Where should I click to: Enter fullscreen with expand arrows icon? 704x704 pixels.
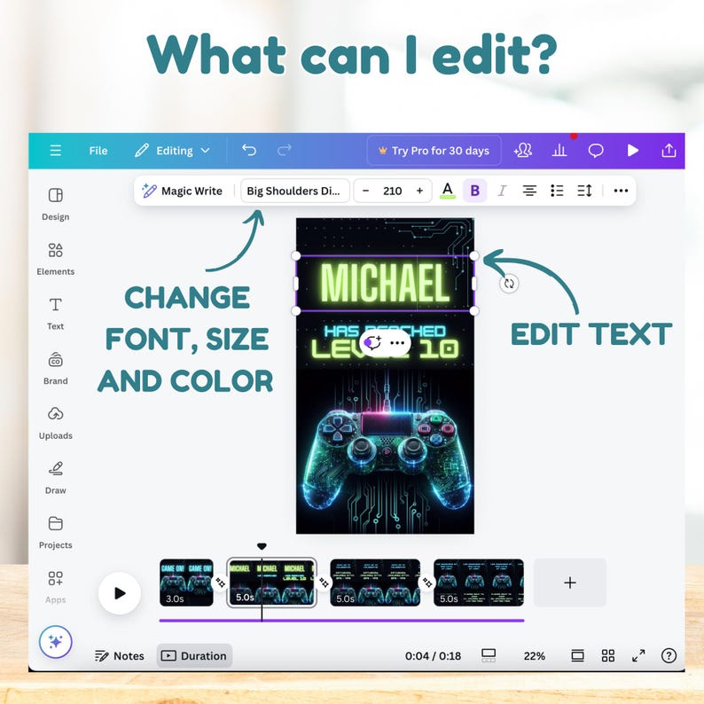638,656
